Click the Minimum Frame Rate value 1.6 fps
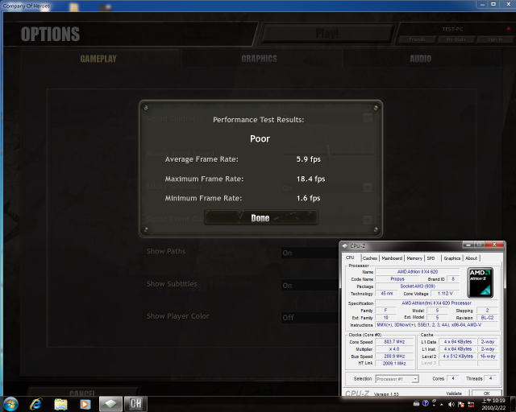This screenshot has height=412, width=516. tap(308, 198)
